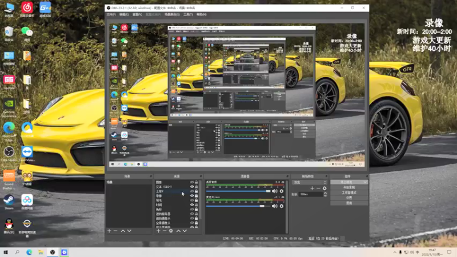Mute the desktop audio (桌面音频) speaker icon
Viewport: 457px width, 257px height.
point(275,191)
